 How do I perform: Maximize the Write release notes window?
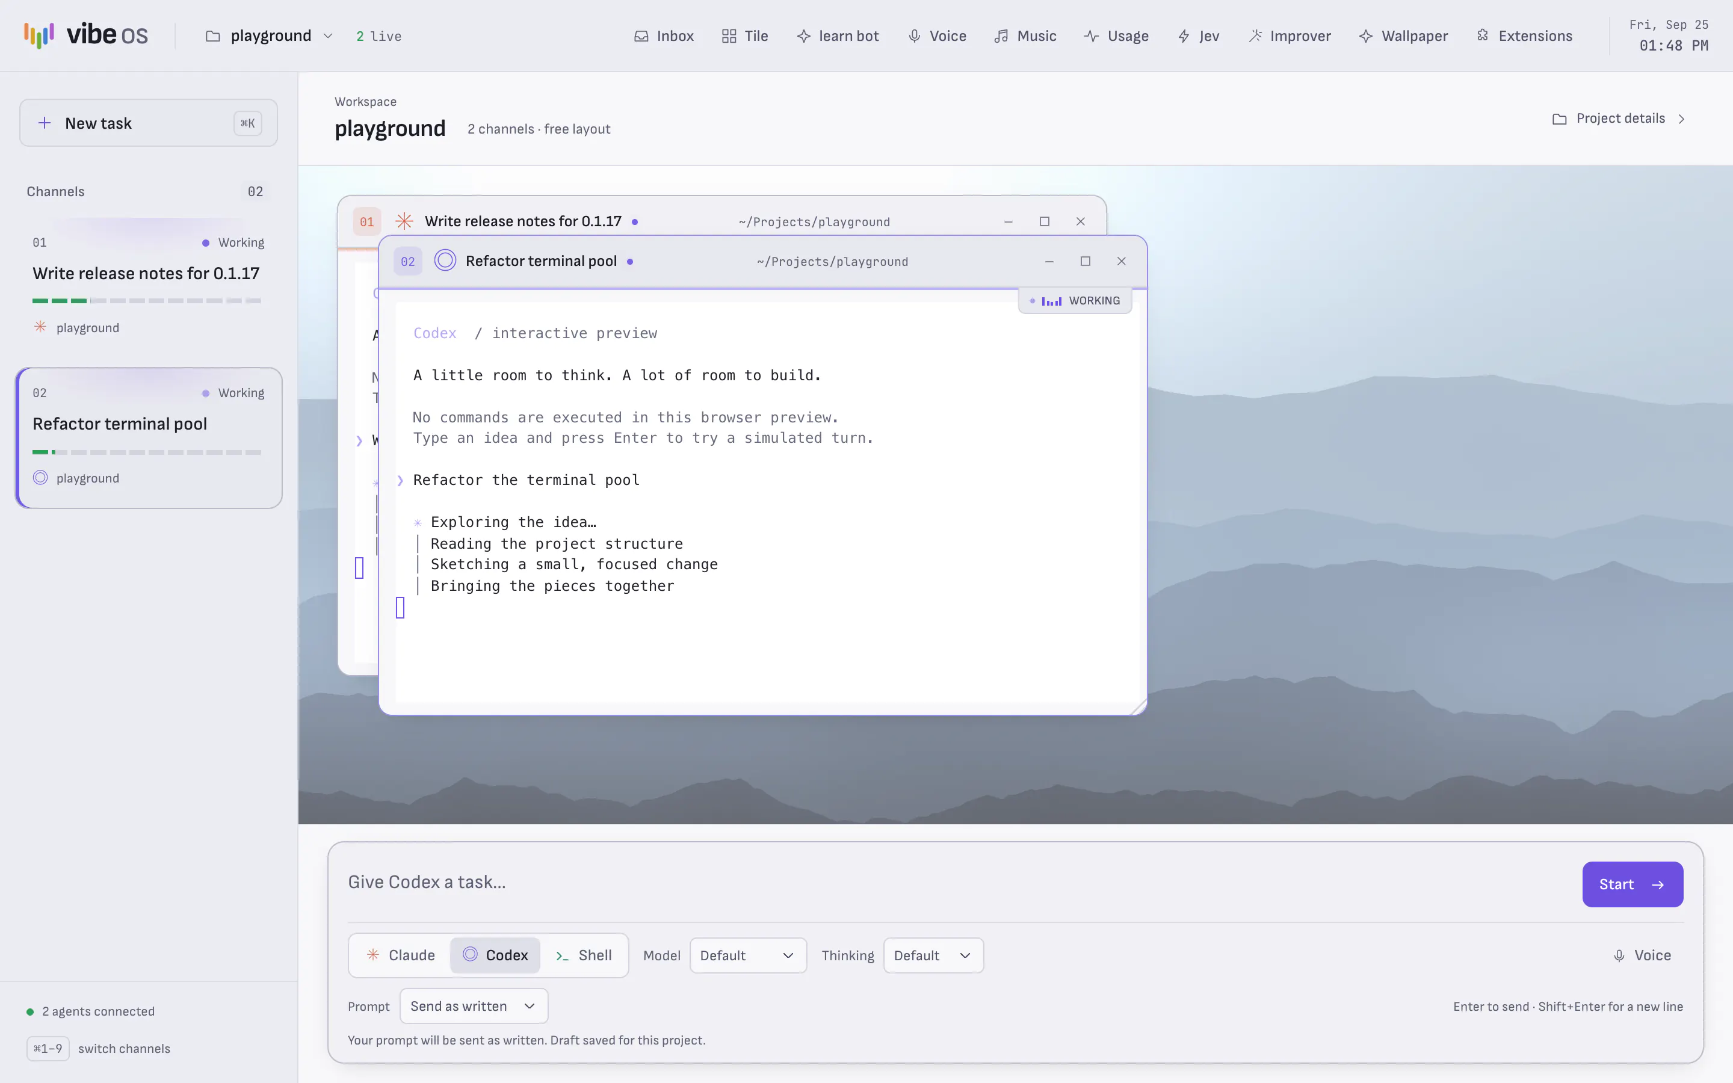tap(1045, 221)
